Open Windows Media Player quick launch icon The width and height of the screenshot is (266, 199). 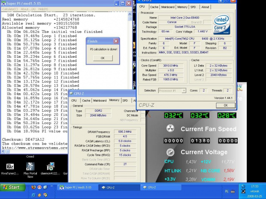point(45,195)
